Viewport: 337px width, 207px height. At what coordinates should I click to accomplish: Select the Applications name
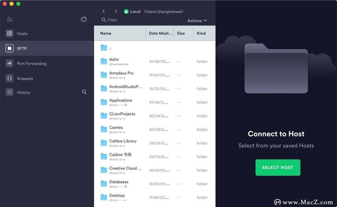(x=121, y=100)
